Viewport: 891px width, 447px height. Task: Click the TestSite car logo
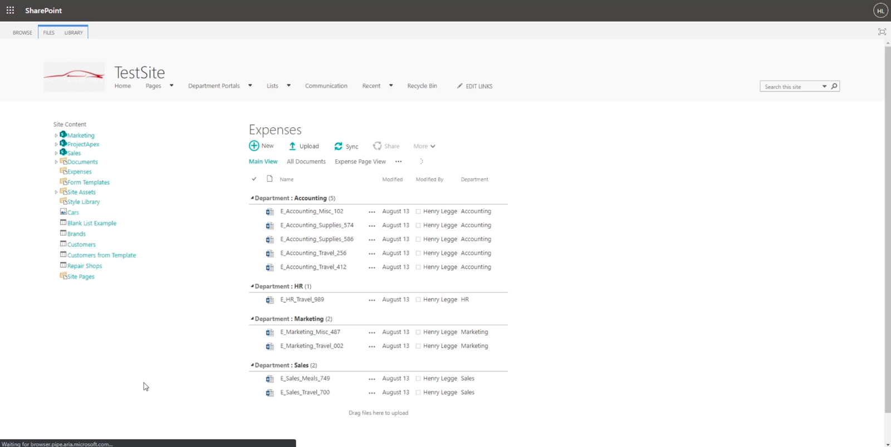(x=74, y=76)
